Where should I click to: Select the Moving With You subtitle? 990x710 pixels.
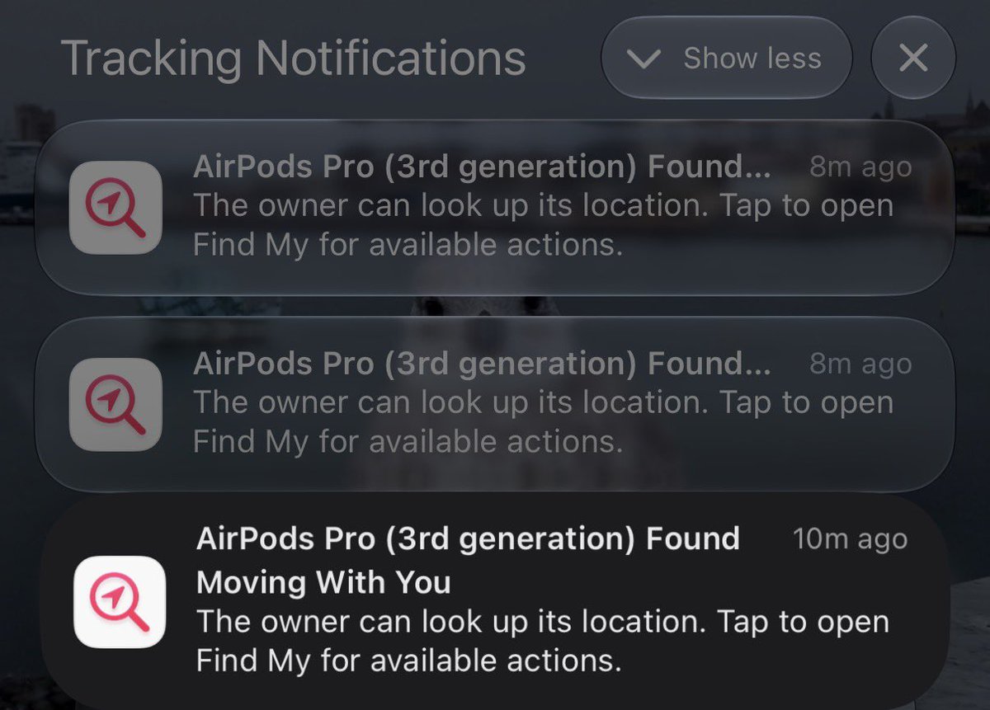[323, 582]
